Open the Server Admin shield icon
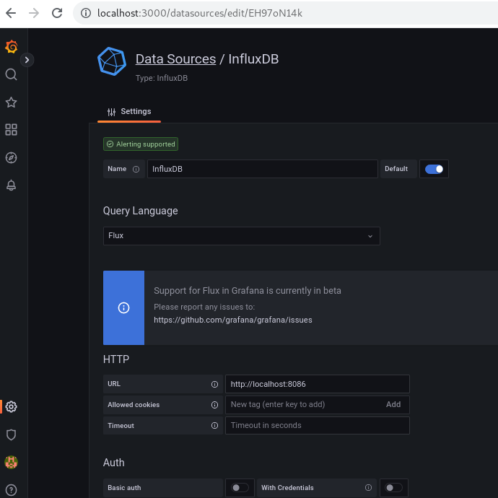 point(11,434)
